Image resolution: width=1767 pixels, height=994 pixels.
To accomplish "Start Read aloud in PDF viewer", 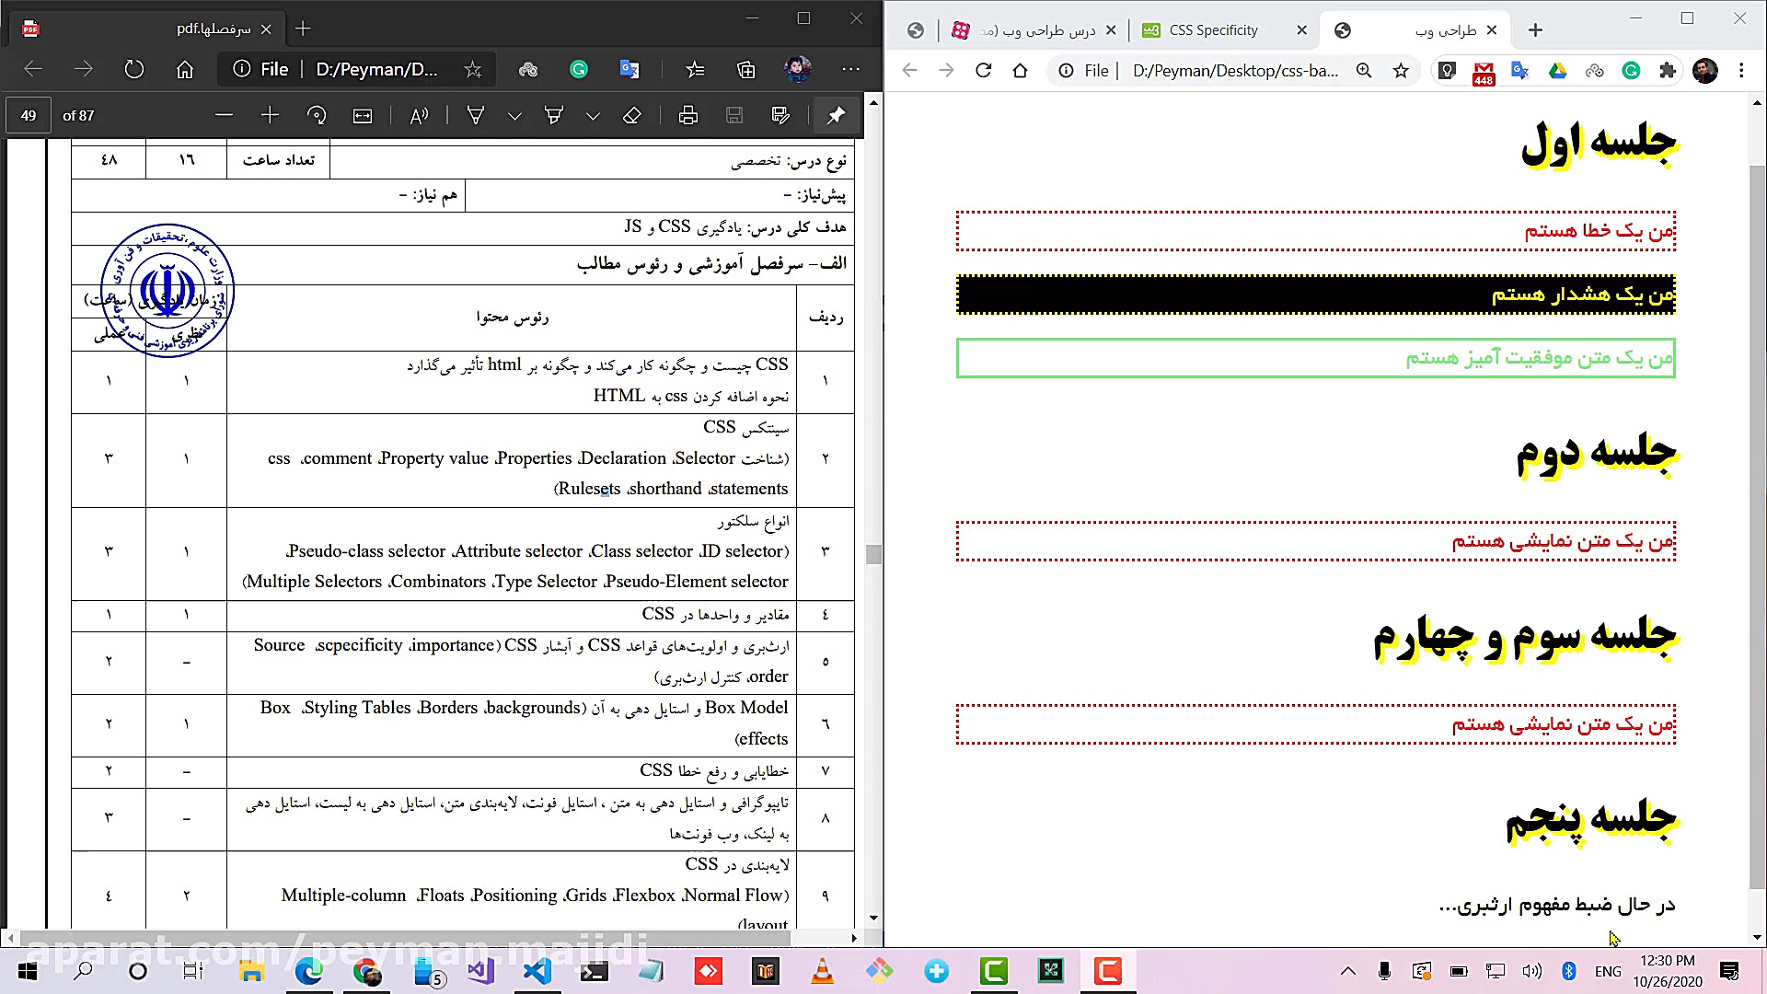I will point(419,116).
